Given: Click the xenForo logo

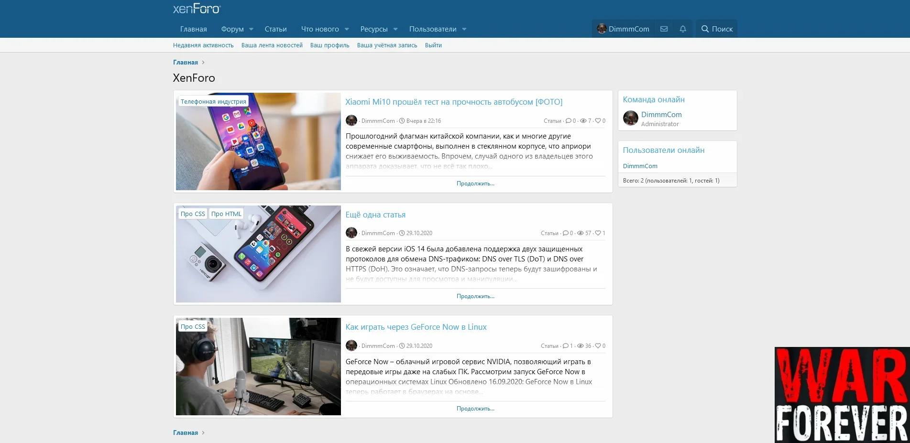Looking at the screenshot, I should 197,9.
